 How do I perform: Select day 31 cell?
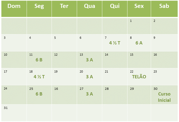pos(14,113)
